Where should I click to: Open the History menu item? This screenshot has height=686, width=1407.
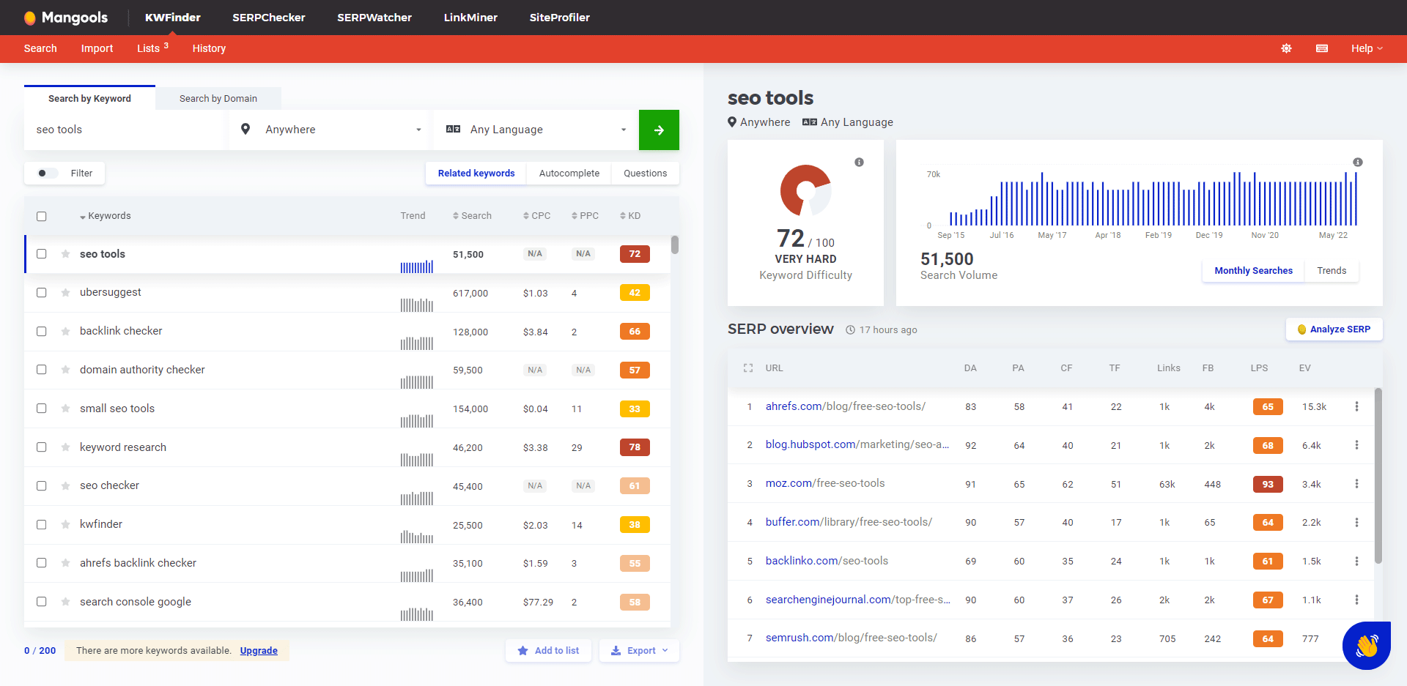pyautogui.click(x=209, y=48)
